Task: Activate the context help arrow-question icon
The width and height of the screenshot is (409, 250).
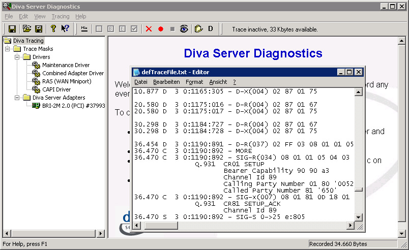Action: (x=65, y=28)
